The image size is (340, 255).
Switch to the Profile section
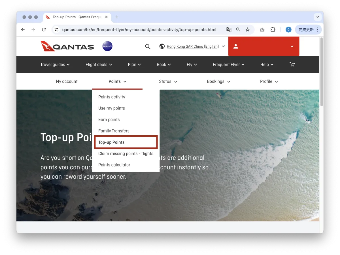(x=269, y=81)
